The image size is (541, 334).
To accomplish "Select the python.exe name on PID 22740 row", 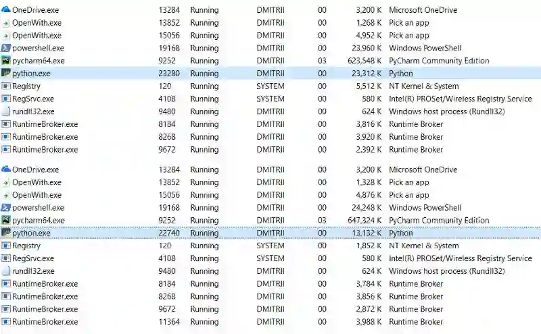I will pos(31,233).
